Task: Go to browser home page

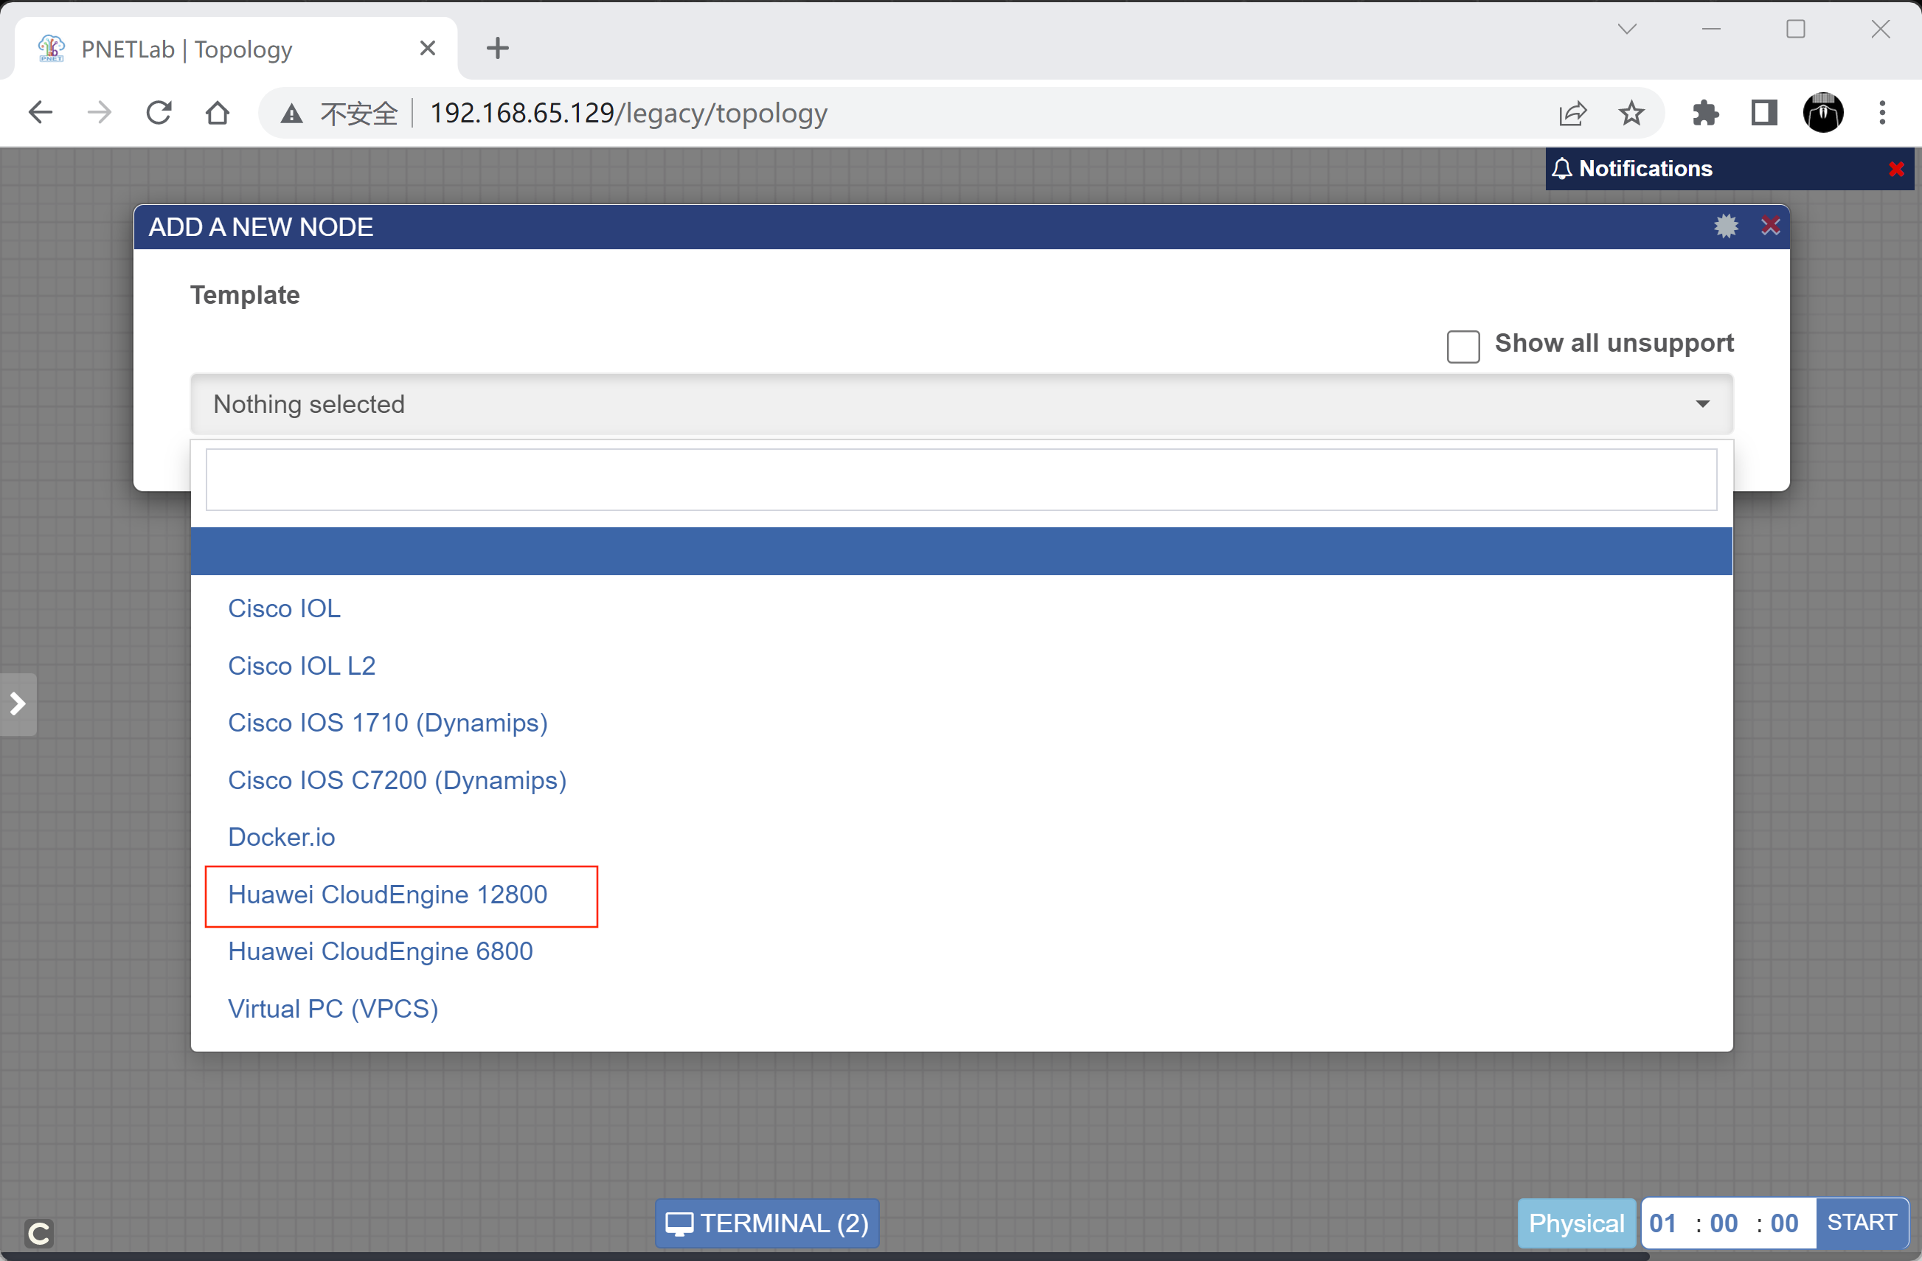Action: point(218,112)
